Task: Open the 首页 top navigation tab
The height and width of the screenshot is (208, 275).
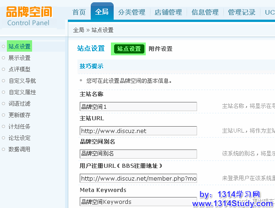Action: pos(79,12)
